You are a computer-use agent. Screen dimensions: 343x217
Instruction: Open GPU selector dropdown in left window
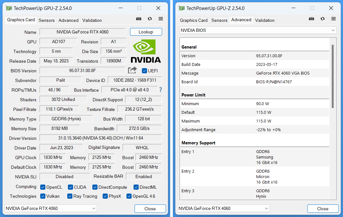coord(51,208)
